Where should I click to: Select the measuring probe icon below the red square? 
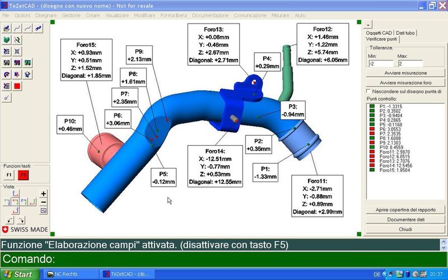point(7,98)
